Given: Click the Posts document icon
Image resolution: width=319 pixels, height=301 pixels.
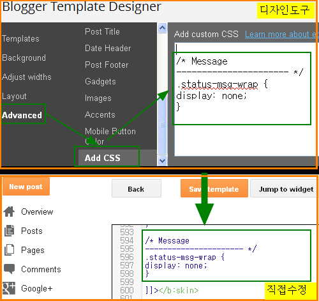Looking at the screenshot, I should [9, 231].
